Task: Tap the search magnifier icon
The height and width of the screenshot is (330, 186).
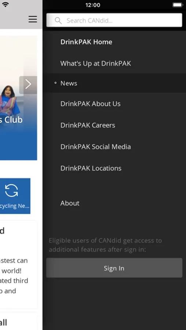Action: click(x=58, y=21)
